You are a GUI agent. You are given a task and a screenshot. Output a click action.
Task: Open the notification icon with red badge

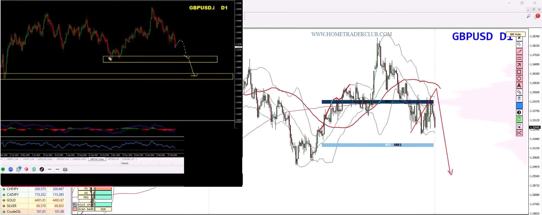(x=537, y=16)
